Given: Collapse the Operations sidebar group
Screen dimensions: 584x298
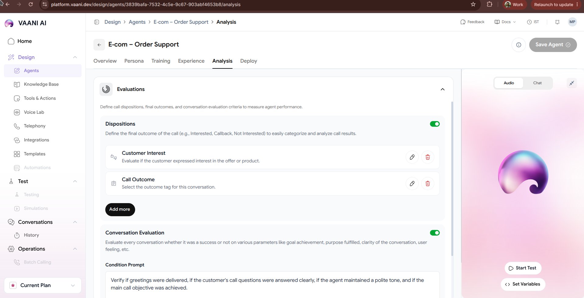Looking at the screenshot, I should pos(75,249).
